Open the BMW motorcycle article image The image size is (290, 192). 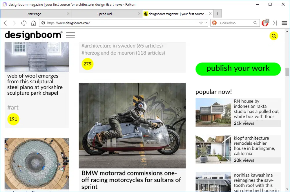132,125
